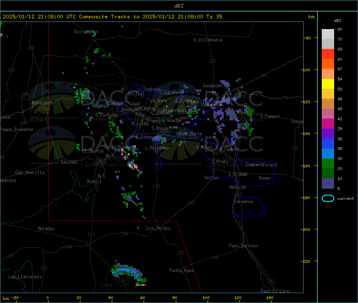The width and height of the screenshot is (358, 303).
Task: Click the slate purple 5 dBZ swatch
Action: click(x=328, y=184)
